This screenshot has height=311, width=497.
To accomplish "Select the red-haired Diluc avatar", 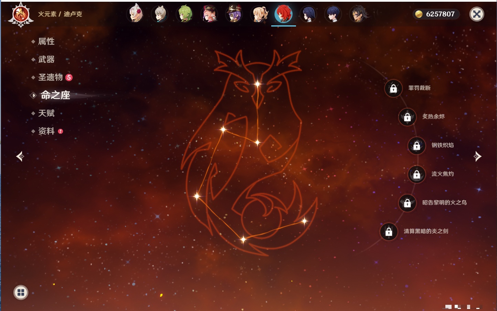I will point(284,14).
